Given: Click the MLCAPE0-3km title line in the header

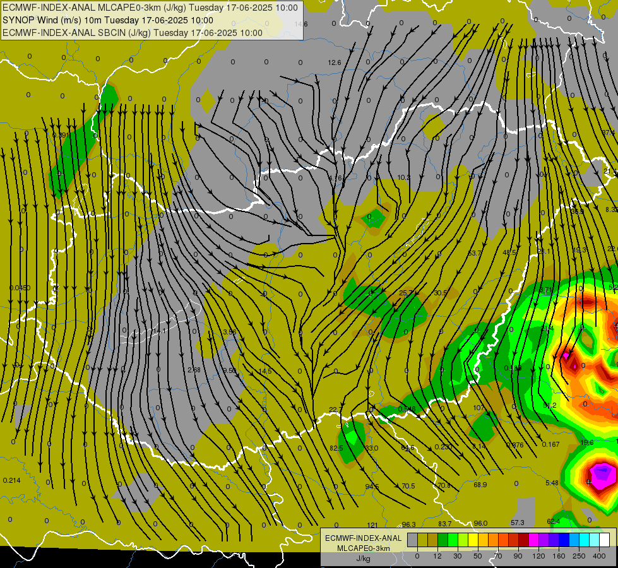Looking at the screenshot, I should [150, 8].
